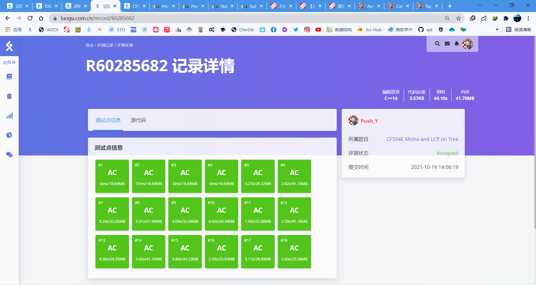Click the search magnifier in the page header
536x285 pixels.
pos(437,44)
